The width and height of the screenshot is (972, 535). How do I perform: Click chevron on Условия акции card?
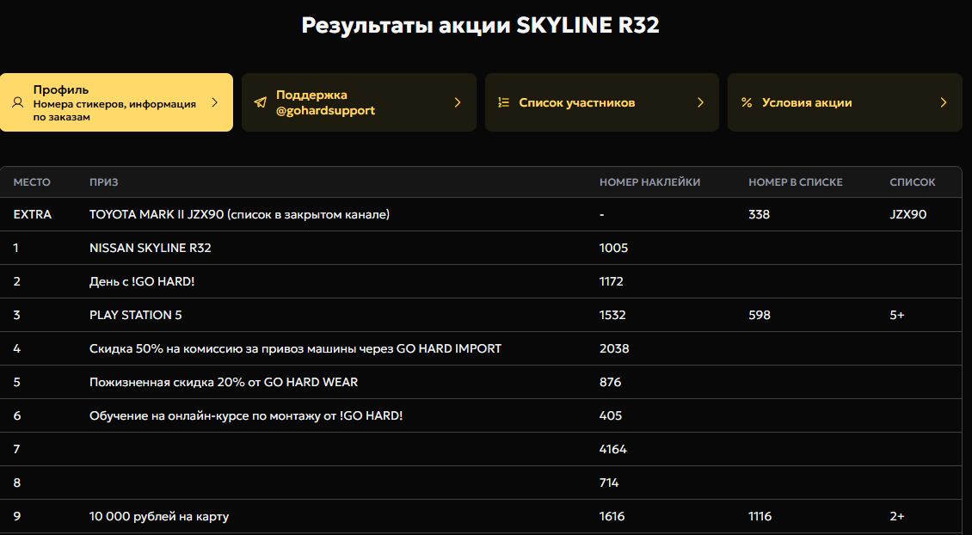pyautogui.click(x=943, y=102)
